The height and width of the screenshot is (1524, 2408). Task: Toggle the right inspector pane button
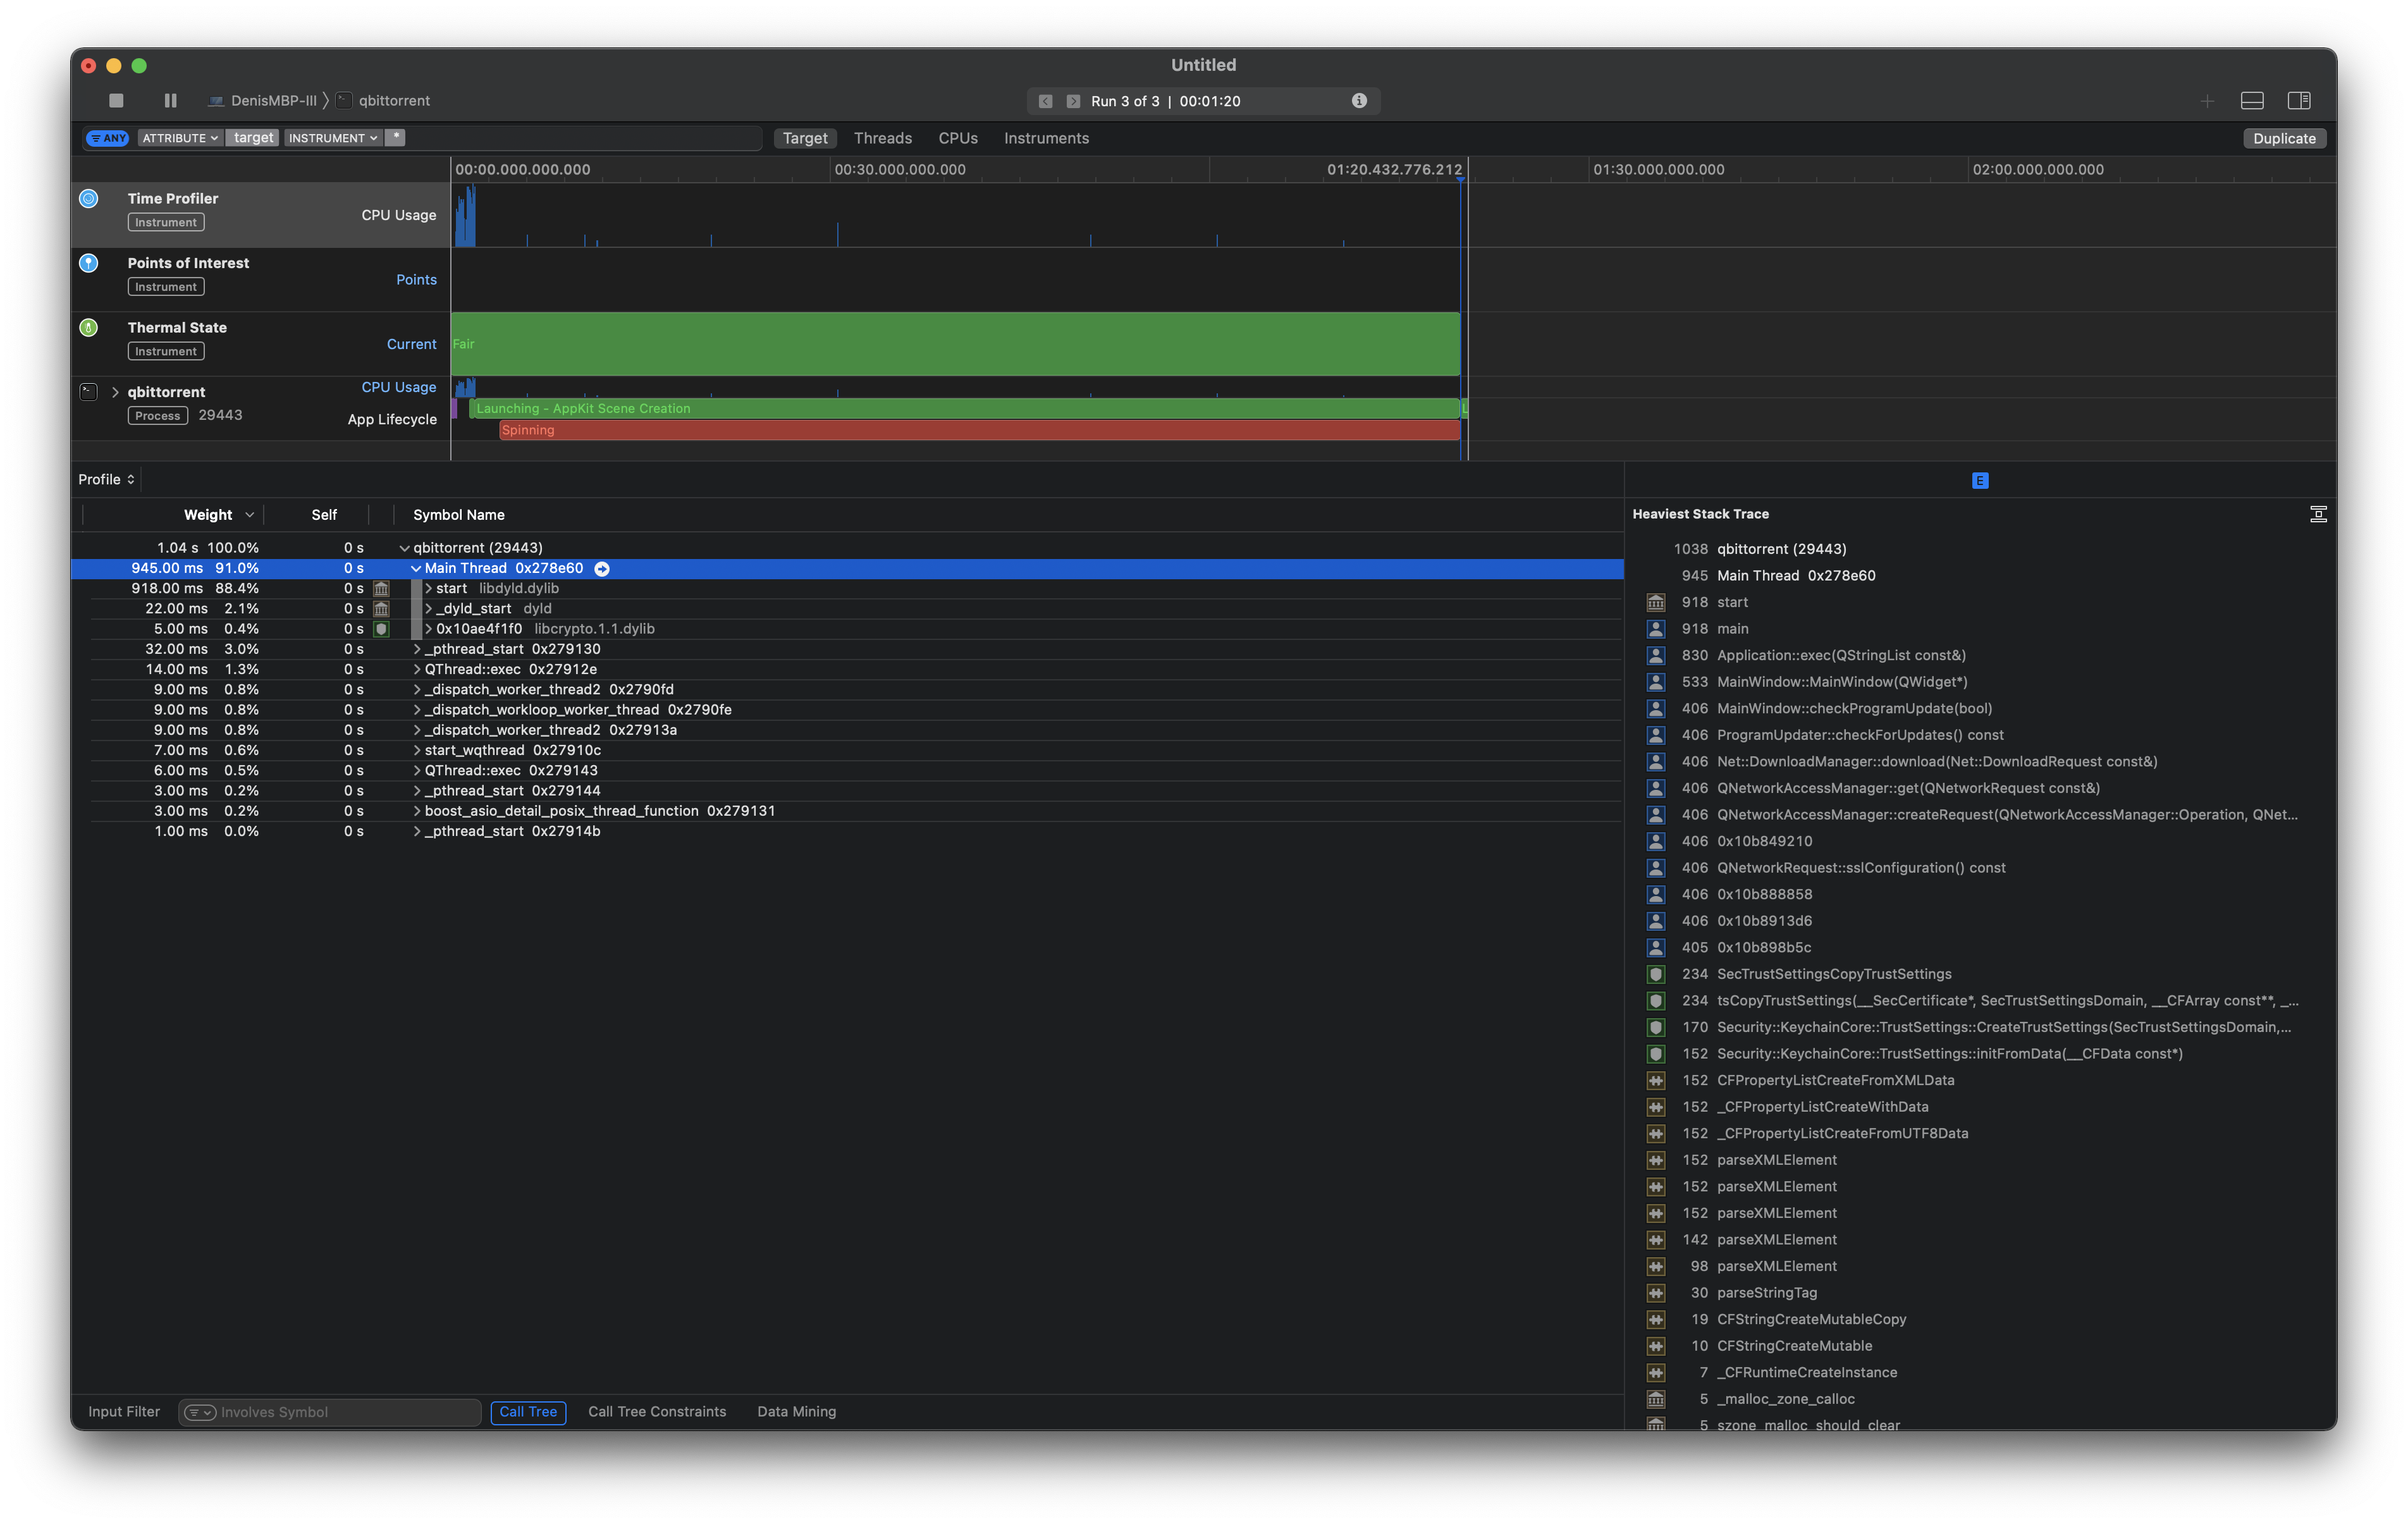tap(2300, 100)
